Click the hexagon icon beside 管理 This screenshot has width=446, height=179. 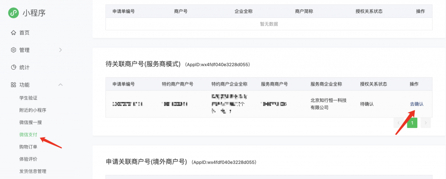pos(14,50)
